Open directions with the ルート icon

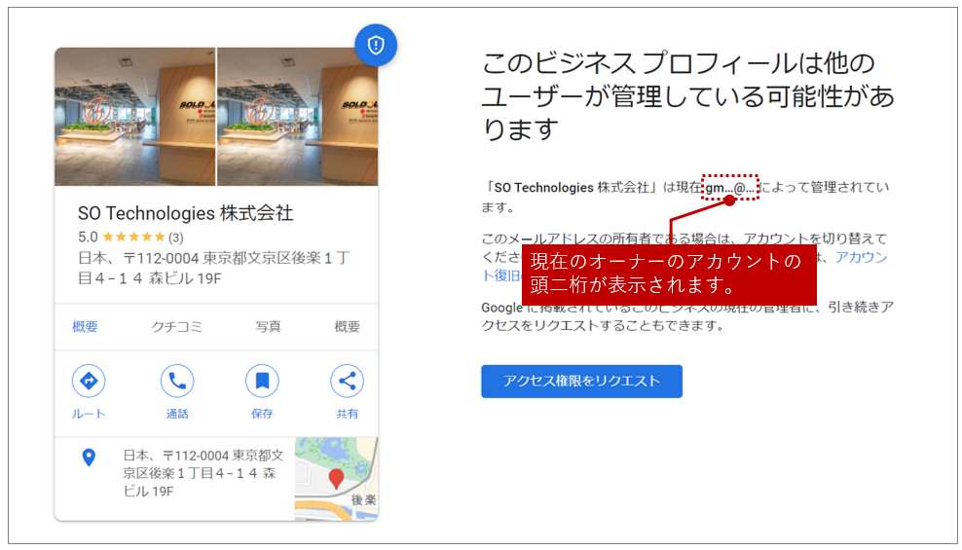pos(89,381)
